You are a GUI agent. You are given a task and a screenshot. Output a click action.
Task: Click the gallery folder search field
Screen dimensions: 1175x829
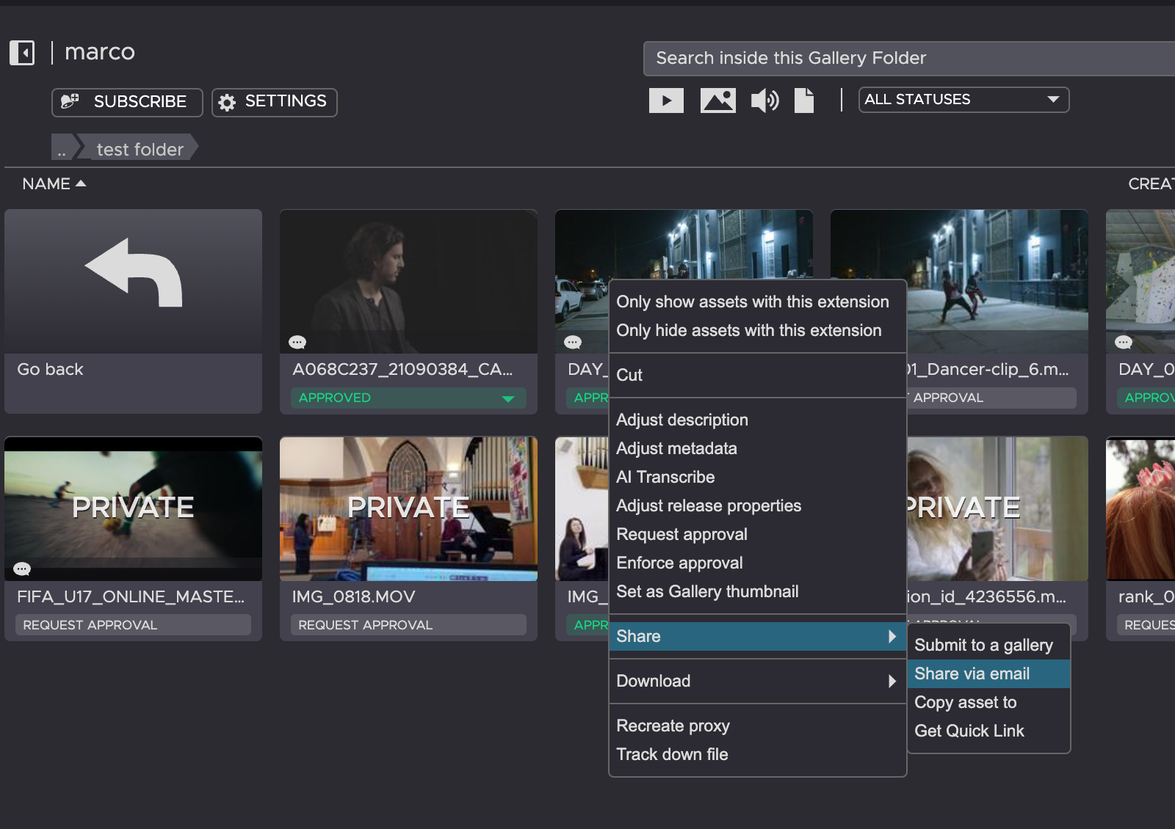(x=907, y=59)
